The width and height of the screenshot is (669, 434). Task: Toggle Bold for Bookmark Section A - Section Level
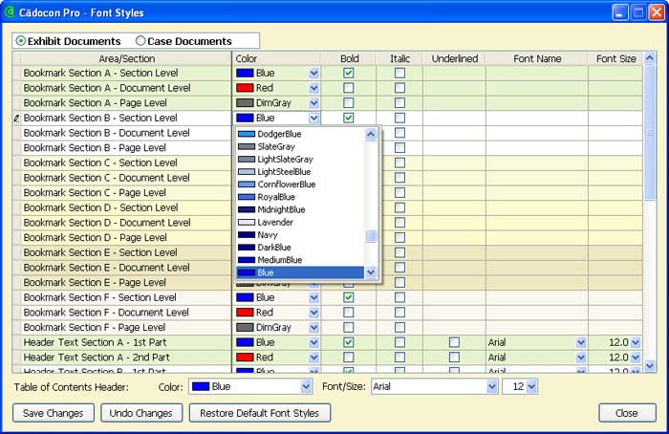349,73
